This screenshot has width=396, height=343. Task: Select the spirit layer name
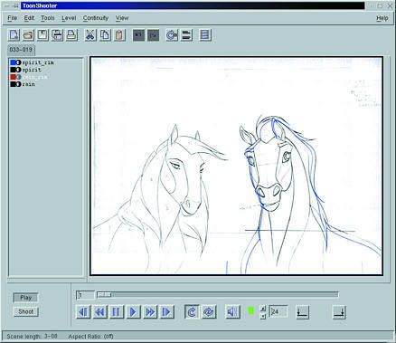click(32, 70)
